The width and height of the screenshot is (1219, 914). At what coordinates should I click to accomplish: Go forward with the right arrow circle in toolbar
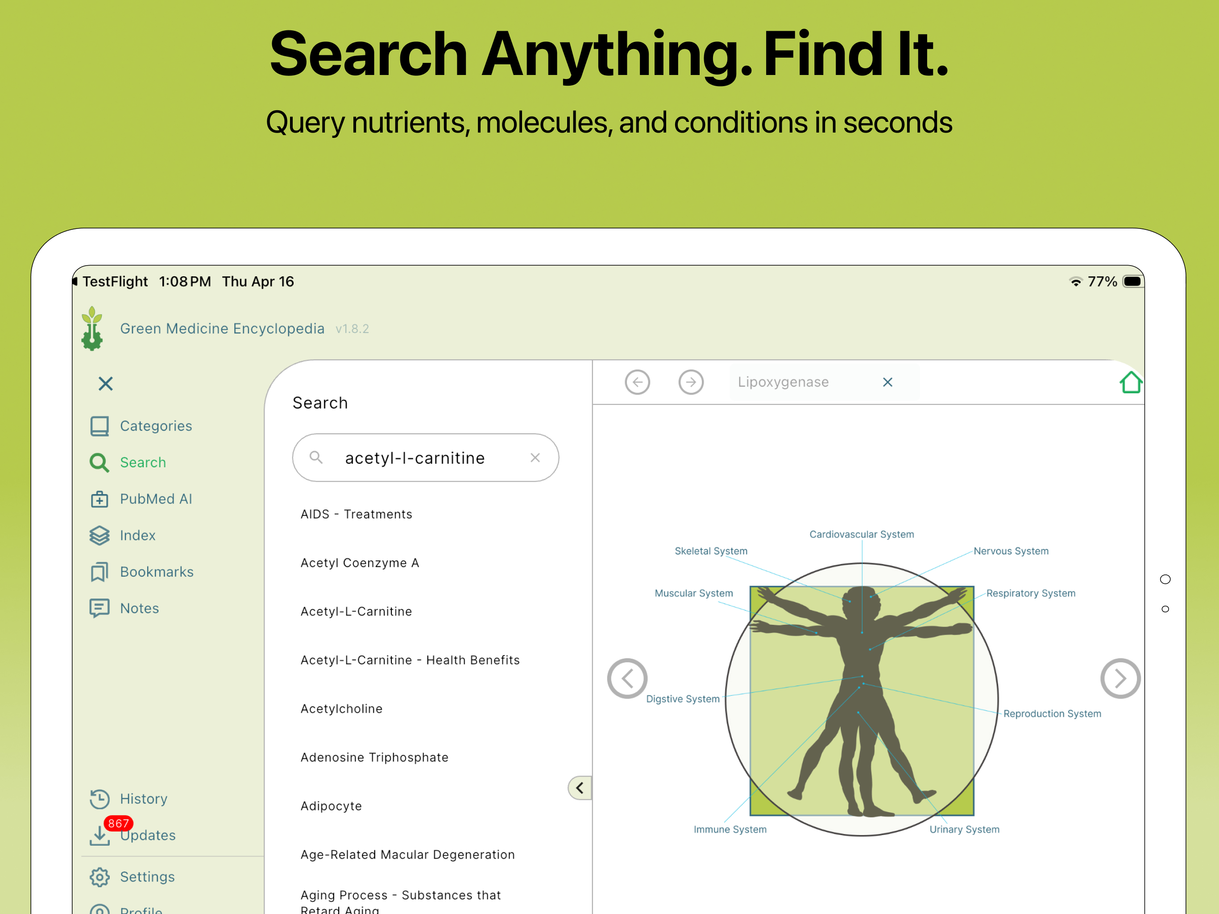[691, 382]
